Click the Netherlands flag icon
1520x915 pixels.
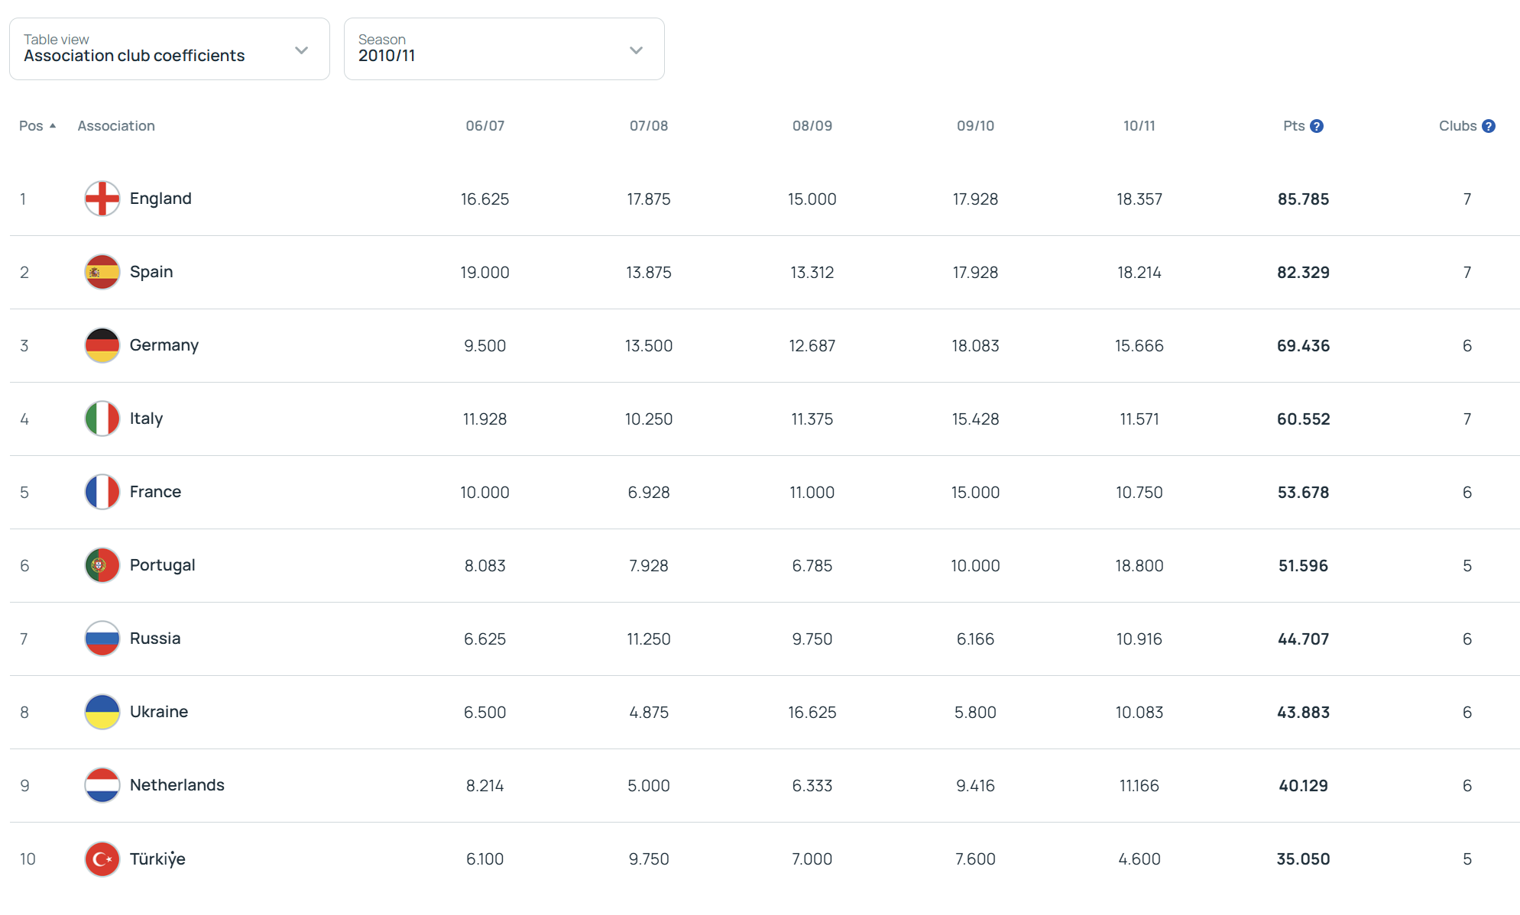tap(102, 785)
